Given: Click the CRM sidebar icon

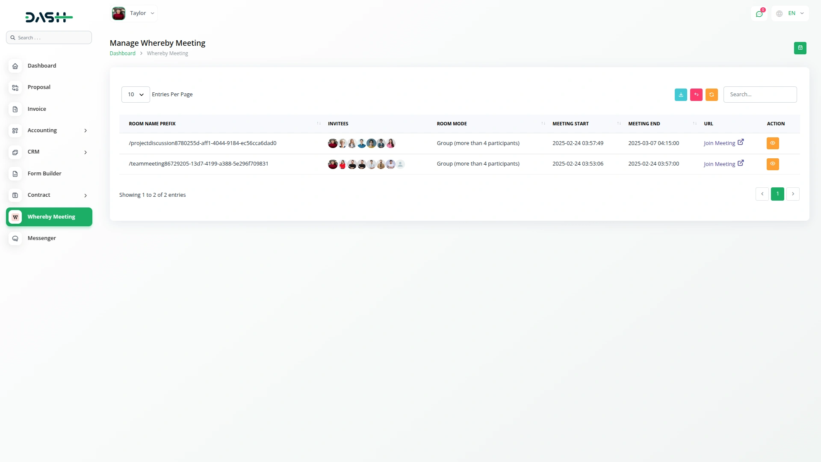Looking at the screenshot, I should pyautogui.click(x=15, y=152).
